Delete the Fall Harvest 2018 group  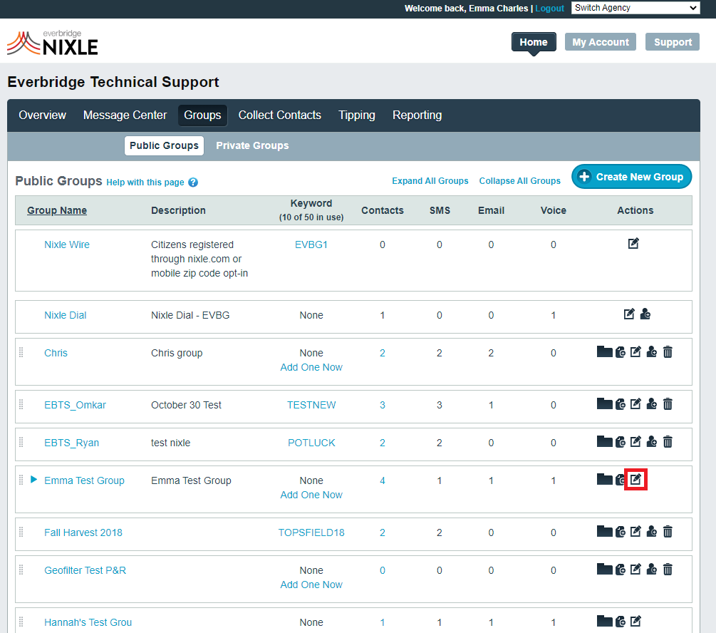(668, 532)
